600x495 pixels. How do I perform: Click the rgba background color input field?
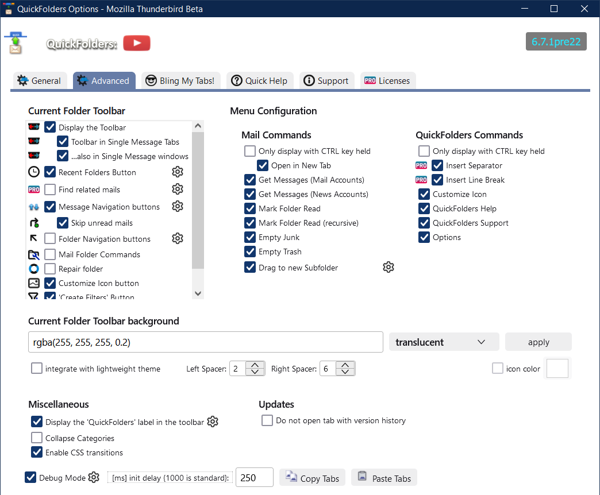click(206, 342)
